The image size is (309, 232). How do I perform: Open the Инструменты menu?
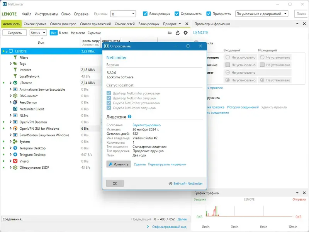(x=46, y=14)
